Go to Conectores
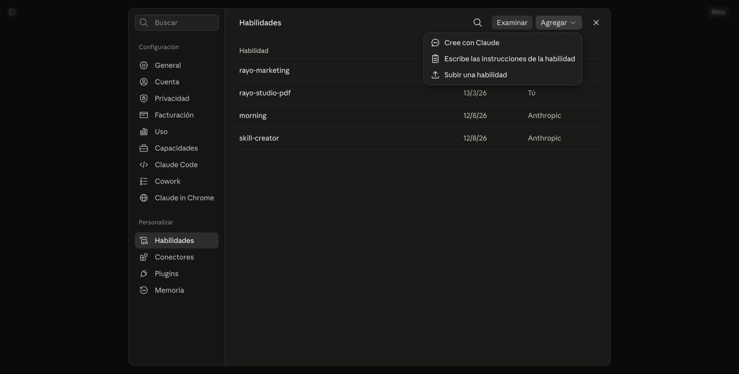 coord(176,257)
